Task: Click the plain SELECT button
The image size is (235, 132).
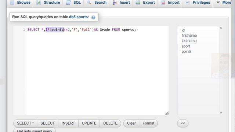Action: (47, 123)
